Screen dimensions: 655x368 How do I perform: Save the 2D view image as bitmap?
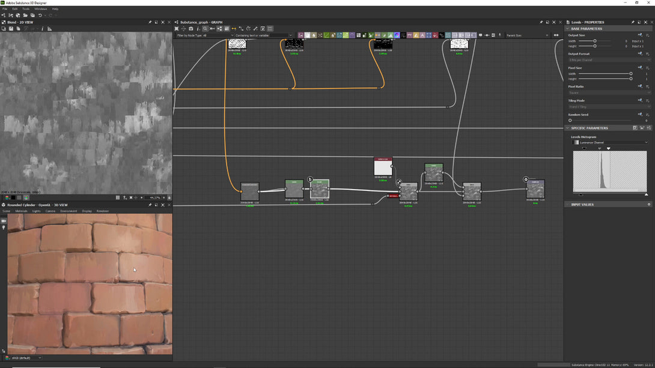click(x=11, y=29)
